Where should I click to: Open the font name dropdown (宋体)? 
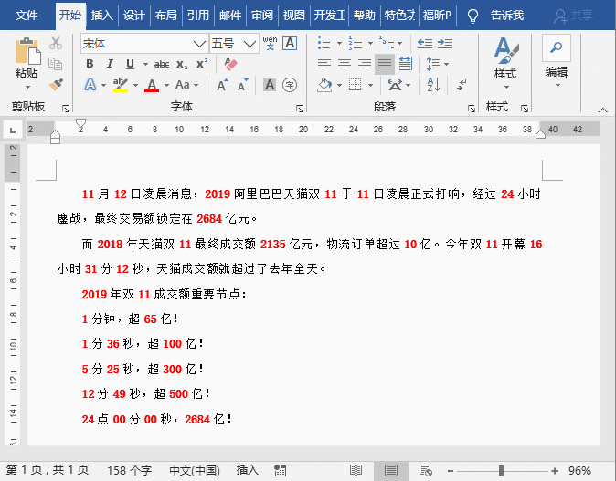pos(199,44)
